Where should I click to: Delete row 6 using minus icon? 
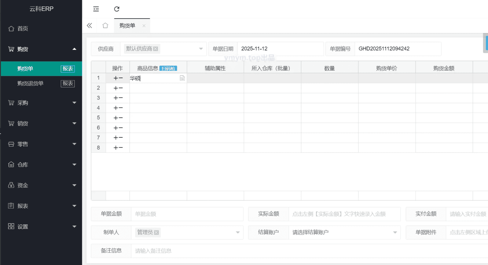pos(120,128)
